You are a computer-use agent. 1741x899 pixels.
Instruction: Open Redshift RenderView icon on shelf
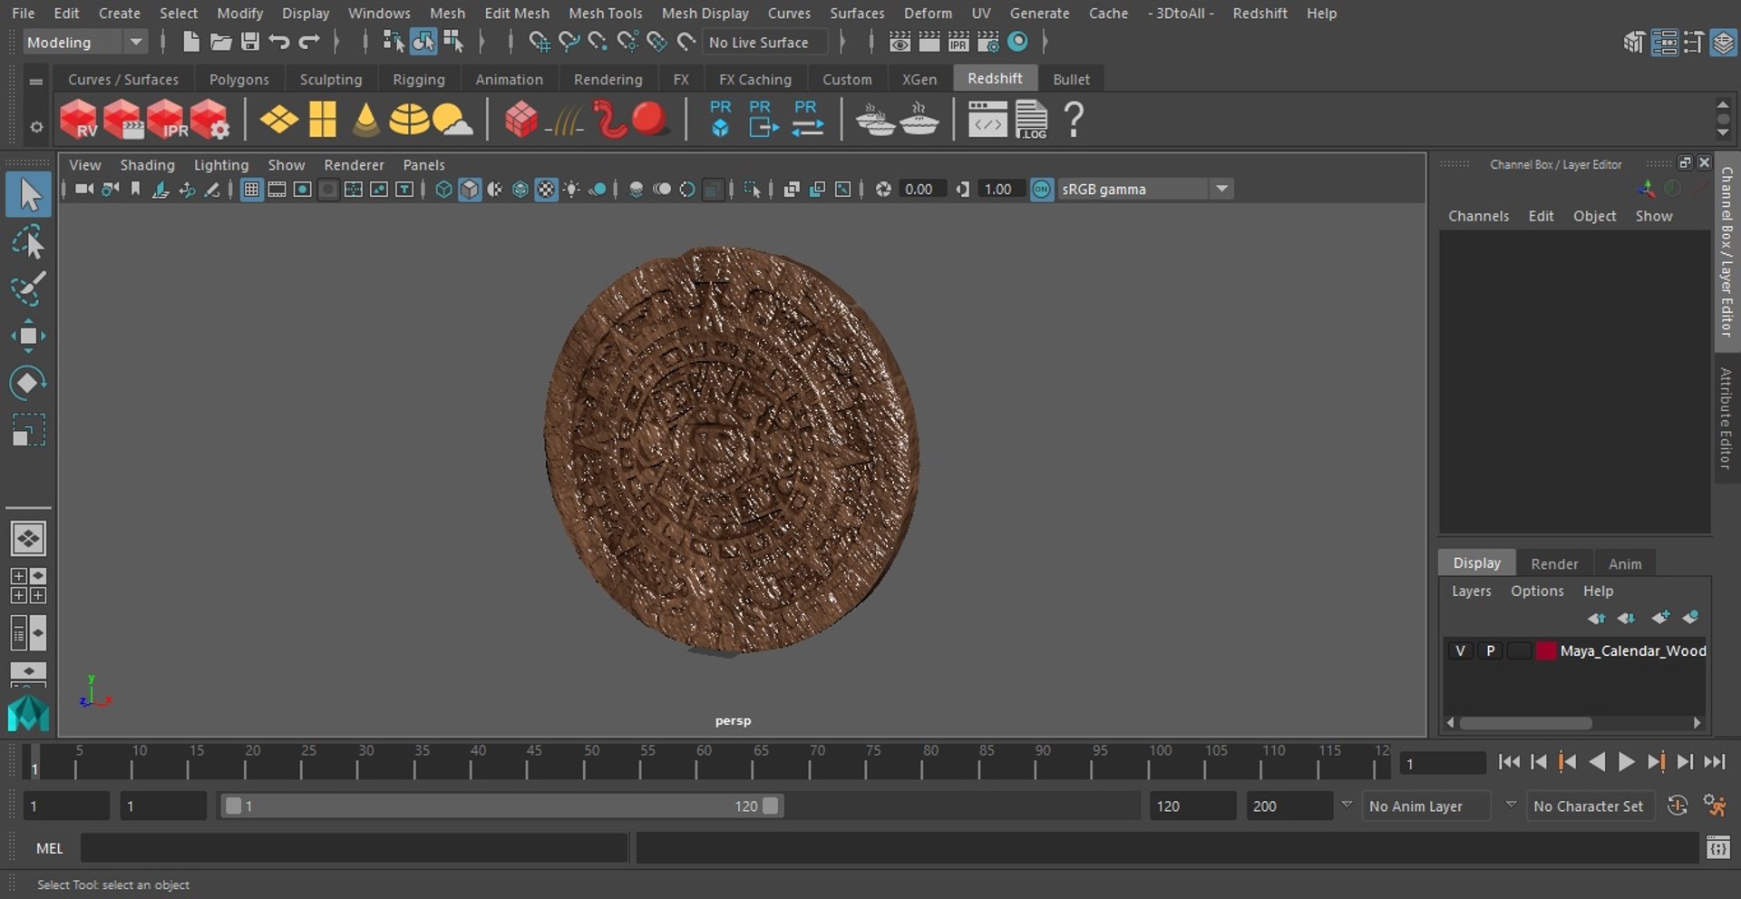pos(79,120)
